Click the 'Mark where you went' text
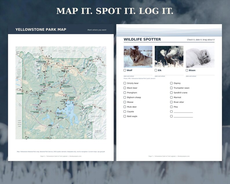 [x=97, y=30]
